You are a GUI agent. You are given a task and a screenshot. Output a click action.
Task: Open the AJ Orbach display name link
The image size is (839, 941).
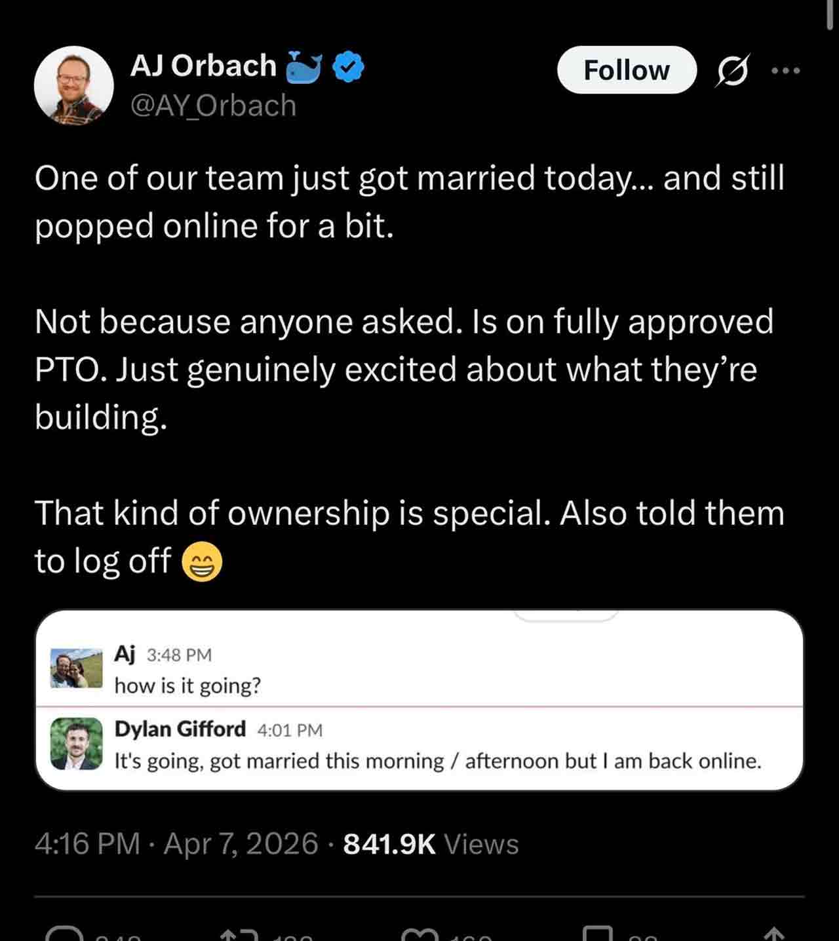click(203, 66)
